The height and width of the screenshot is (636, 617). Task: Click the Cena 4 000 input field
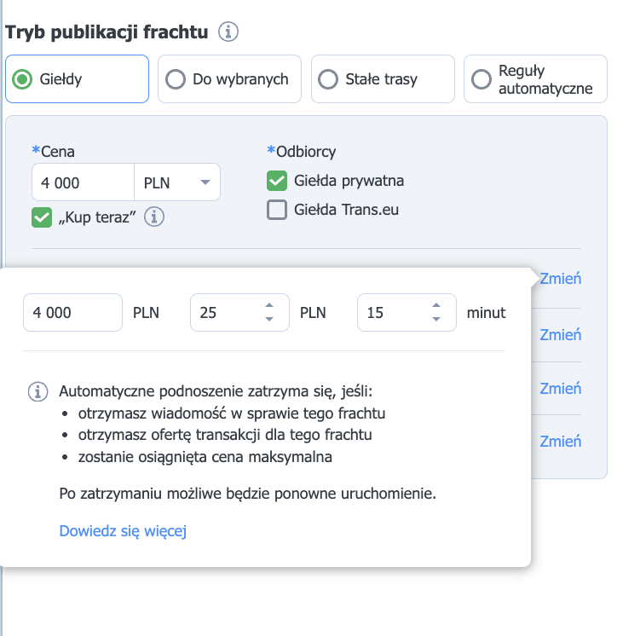click(84, 182)
